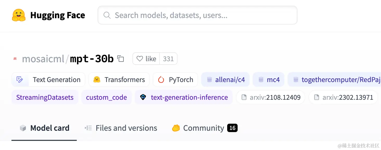
Task: Select the custom_code tag
Action: [106, 97]
